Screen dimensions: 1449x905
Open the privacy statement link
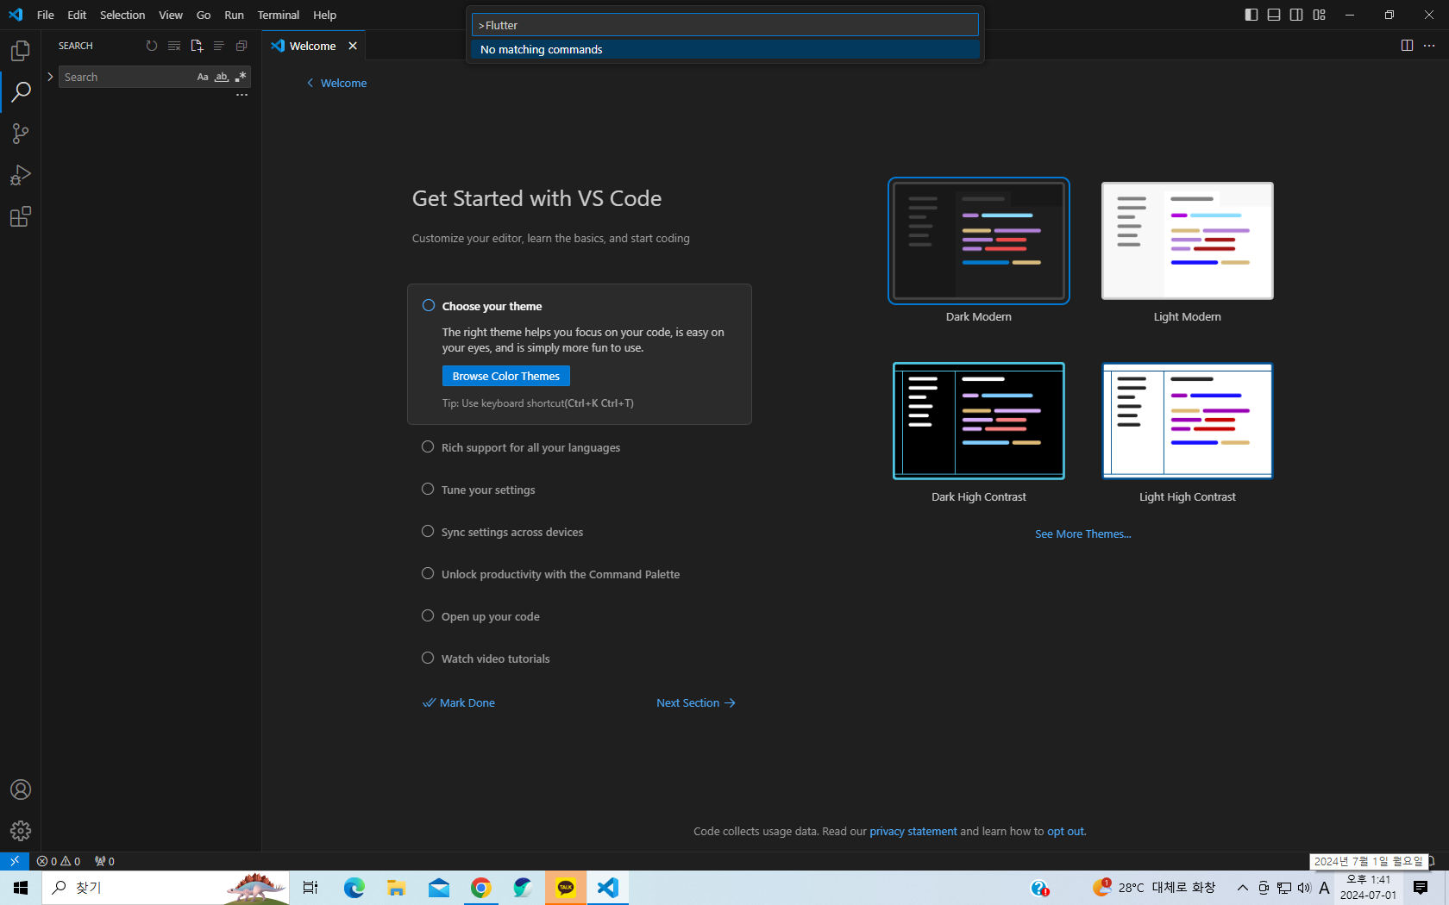coord(913,832)
